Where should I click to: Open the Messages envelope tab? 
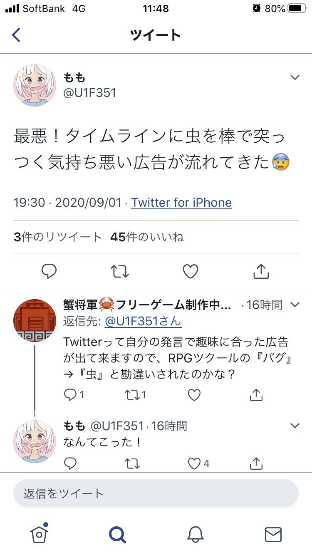pos(273,534)
